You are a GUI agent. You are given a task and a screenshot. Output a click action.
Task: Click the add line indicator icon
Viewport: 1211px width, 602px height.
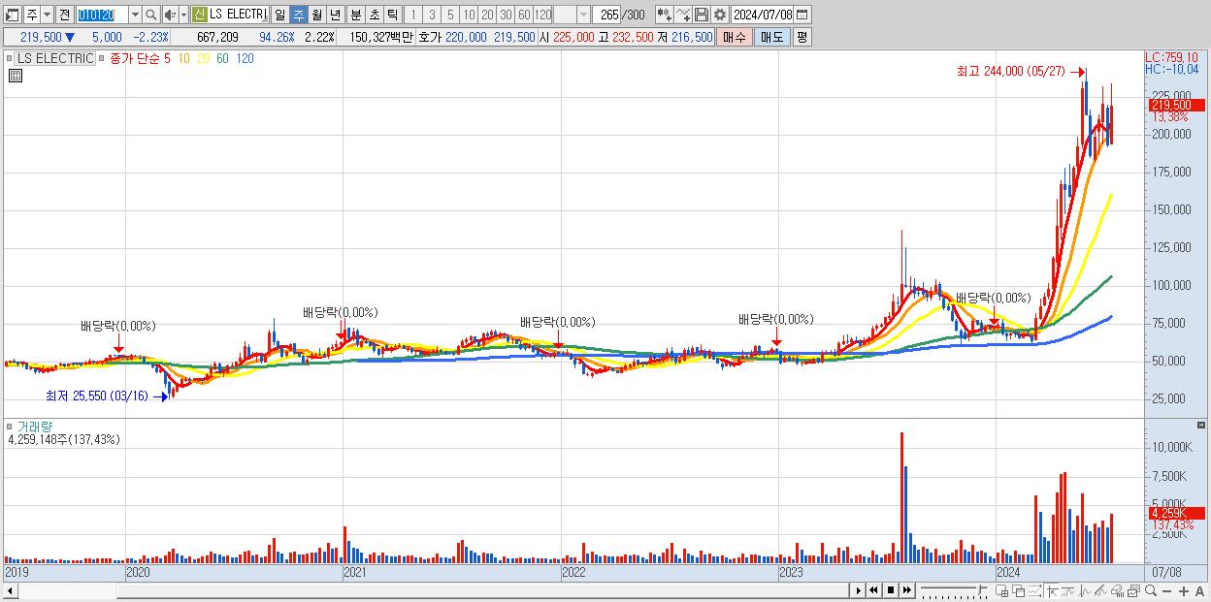tap(683, 15)
